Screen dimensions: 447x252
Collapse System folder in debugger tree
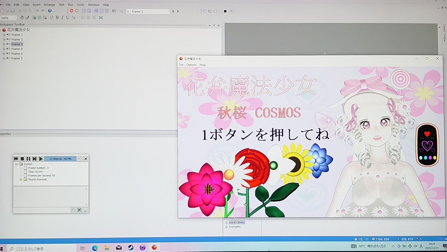(16, 164)
